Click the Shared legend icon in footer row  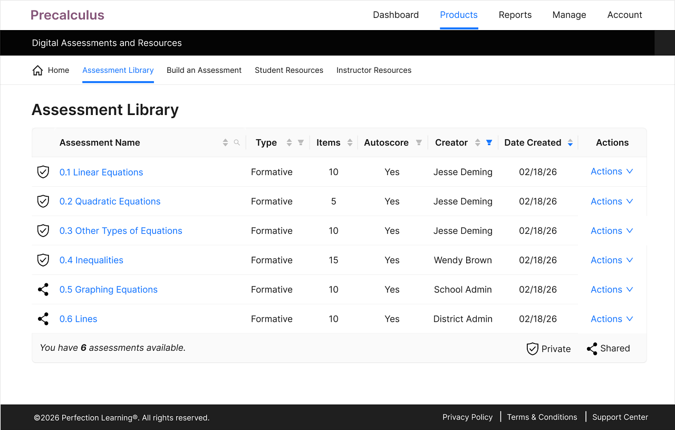coord(592,349)
